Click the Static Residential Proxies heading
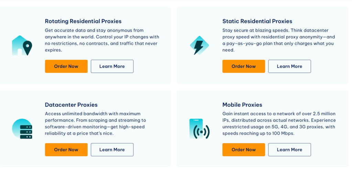The height and width of the screenshot is (175, 352). (257, 21)
